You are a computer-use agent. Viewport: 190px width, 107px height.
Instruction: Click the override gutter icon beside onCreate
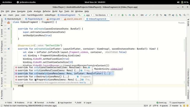[x=9, y=29]
